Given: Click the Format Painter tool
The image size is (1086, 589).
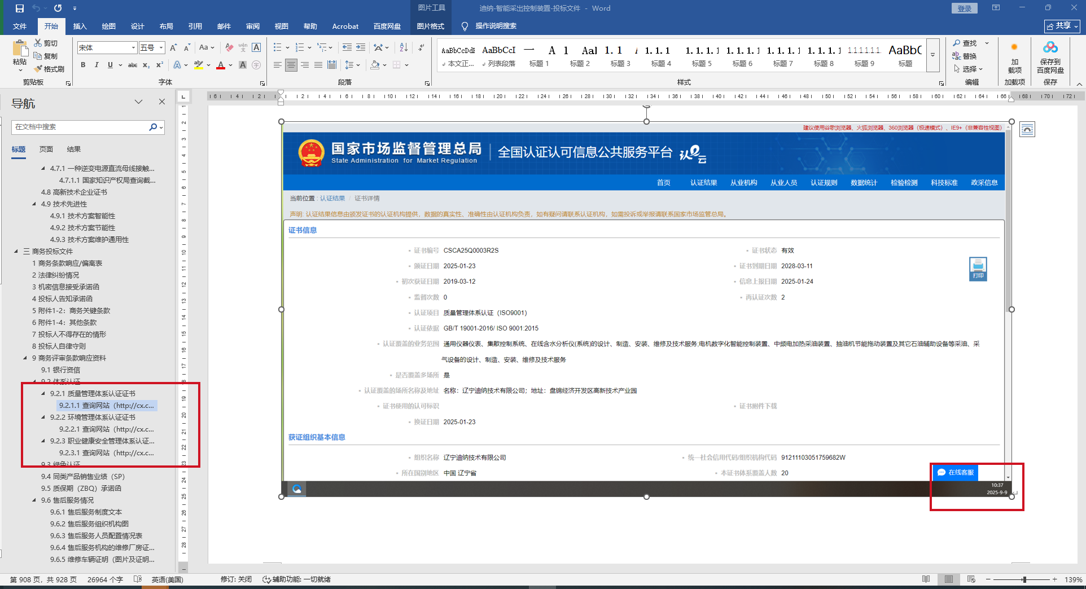Looking at the screenshot, I should (49, 69).
